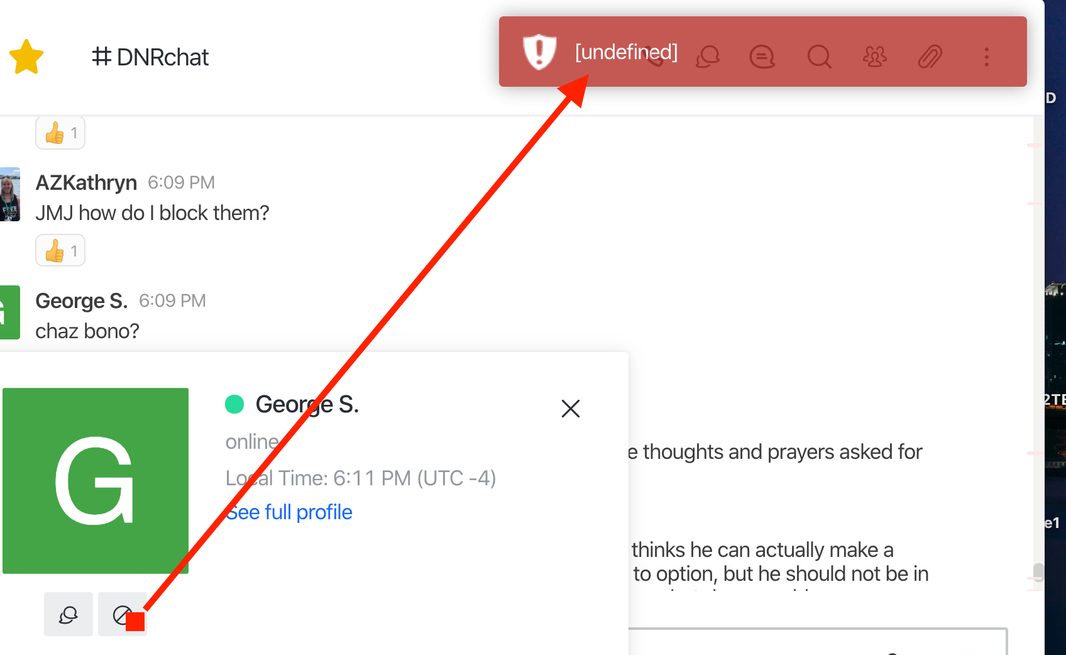Open the Discussions icon in header
The height and width of the screenshot is (655, 1066).
[708, 57]
